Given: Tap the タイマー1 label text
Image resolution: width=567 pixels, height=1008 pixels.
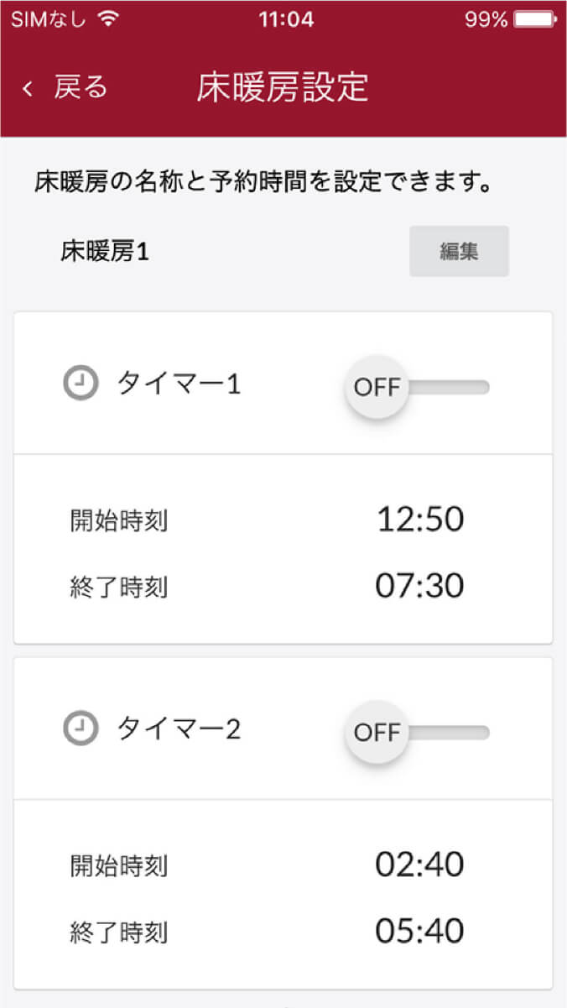Looking at the screenshot, I should tap(179, 384).
